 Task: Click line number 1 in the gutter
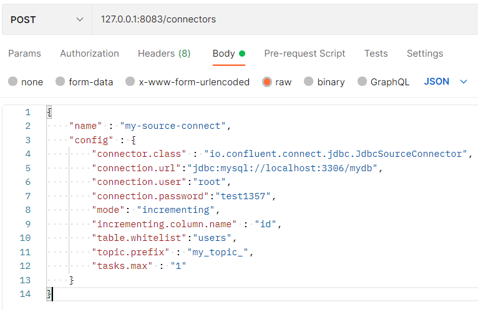(27, 112)
